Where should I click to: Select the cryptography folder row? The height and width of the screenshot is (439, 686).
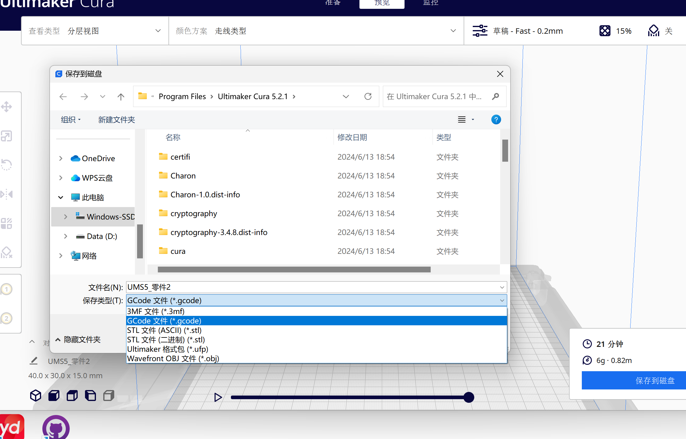324,213
